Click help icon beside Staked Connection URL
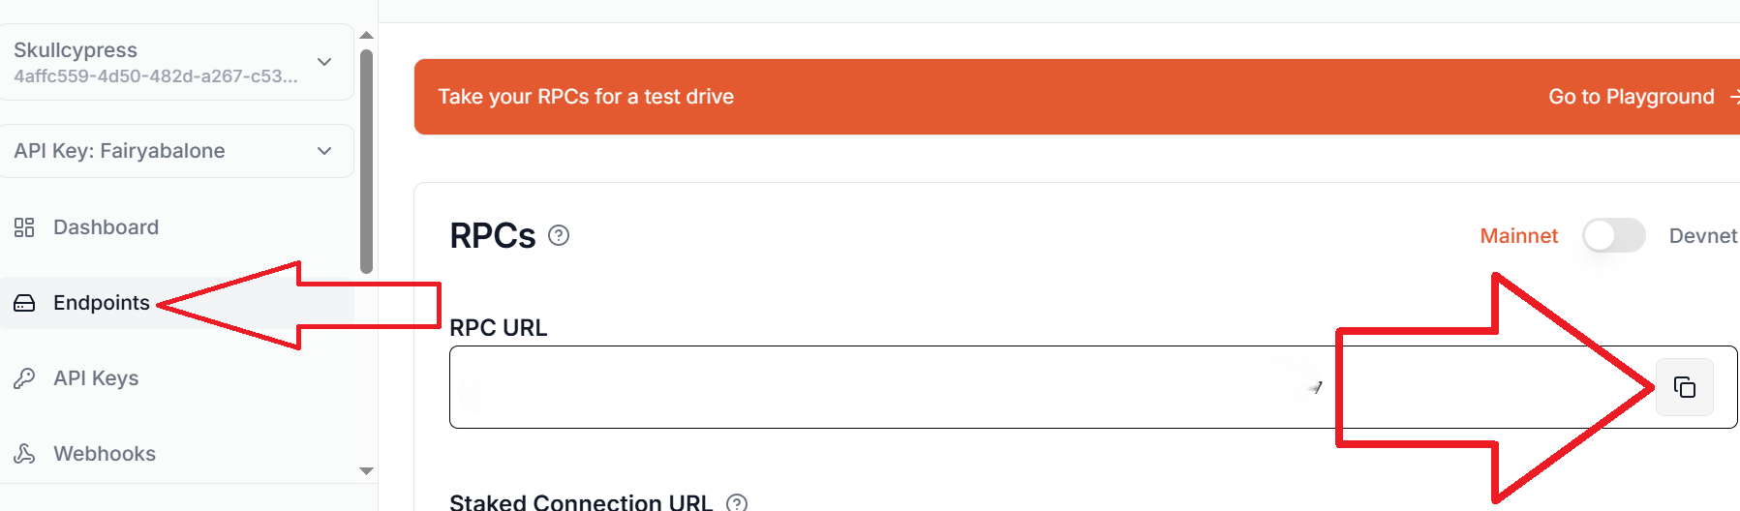 click(x=737, y=502)
